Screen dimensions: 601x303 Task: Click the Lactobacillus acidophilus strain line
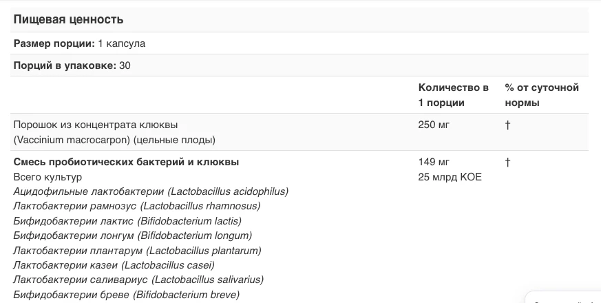coord(151,191)
